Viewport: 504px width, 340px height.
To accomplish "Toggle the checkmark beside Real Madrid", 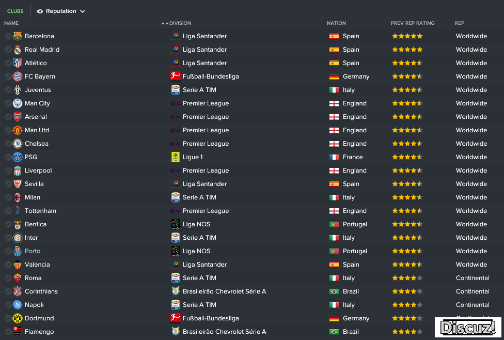I will point(8,50).
